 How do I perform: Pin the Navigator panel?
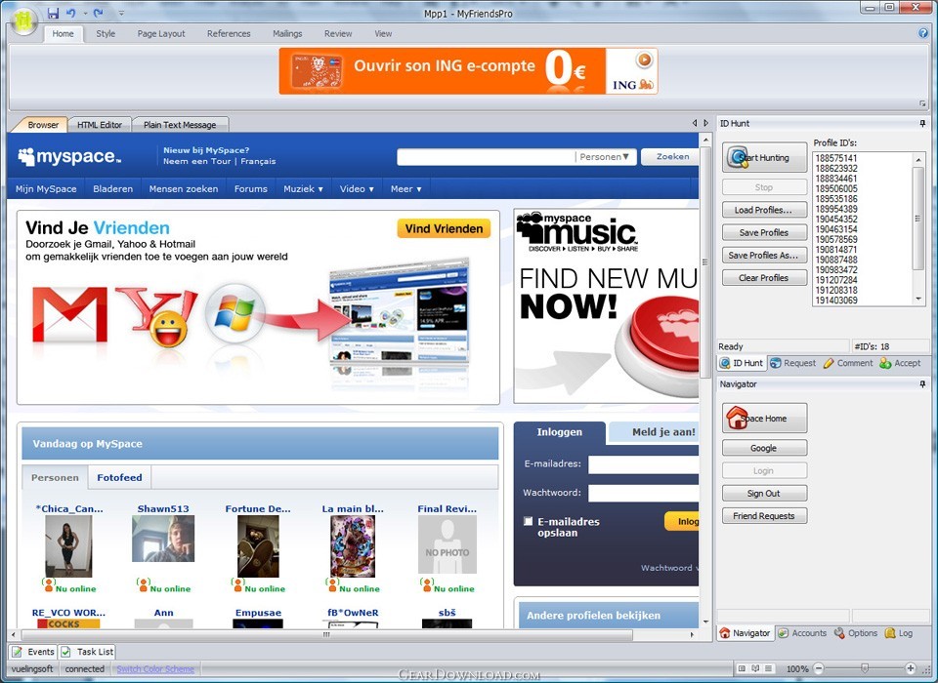pyautogui.click(x=922, y=383)
